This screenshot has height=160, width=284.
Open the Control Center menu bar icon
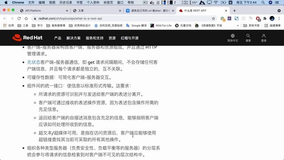coord(277,2)
